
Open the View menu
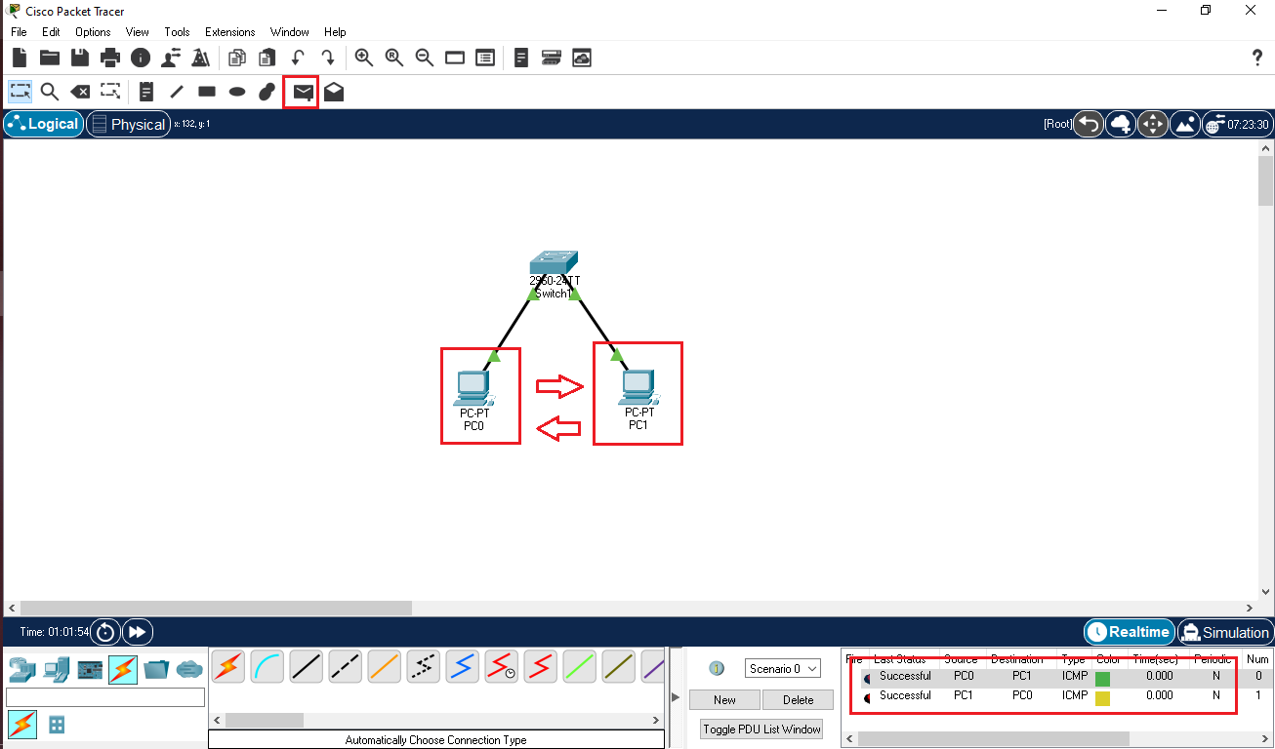(137, 32)
